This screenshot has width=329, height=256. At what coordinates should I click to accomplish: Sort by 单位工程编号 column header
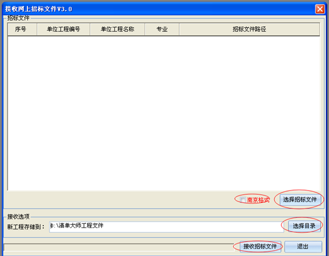(x=64, y=29)
